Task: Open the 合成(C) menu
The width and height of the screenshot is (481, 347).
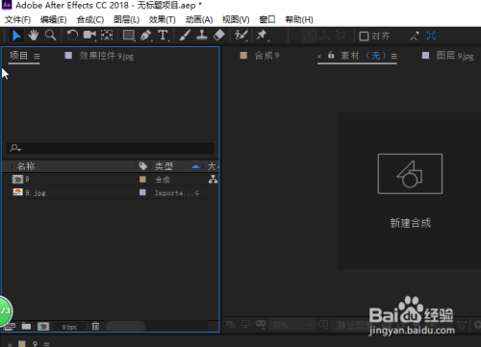Action: [x=90, y=19]
